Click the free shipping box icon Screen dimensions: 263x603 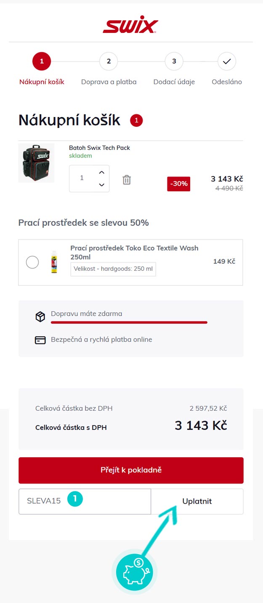pos(40,317)
